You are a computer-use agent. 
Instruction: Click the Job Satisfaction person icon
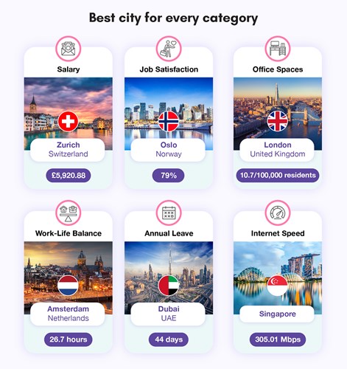pyautogui.click(x=169, y=49)
